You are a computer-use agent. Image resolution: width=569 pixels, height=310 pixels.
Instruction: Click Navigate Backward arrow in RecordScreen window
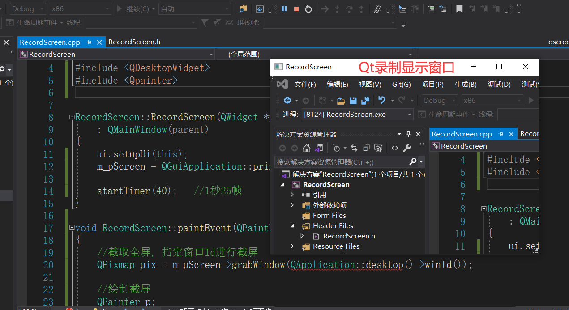(287, 100)
